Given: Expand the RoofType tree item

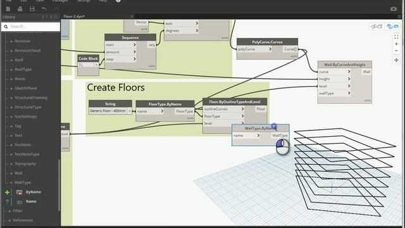Looking at the screenshot, I should point(11,70).
